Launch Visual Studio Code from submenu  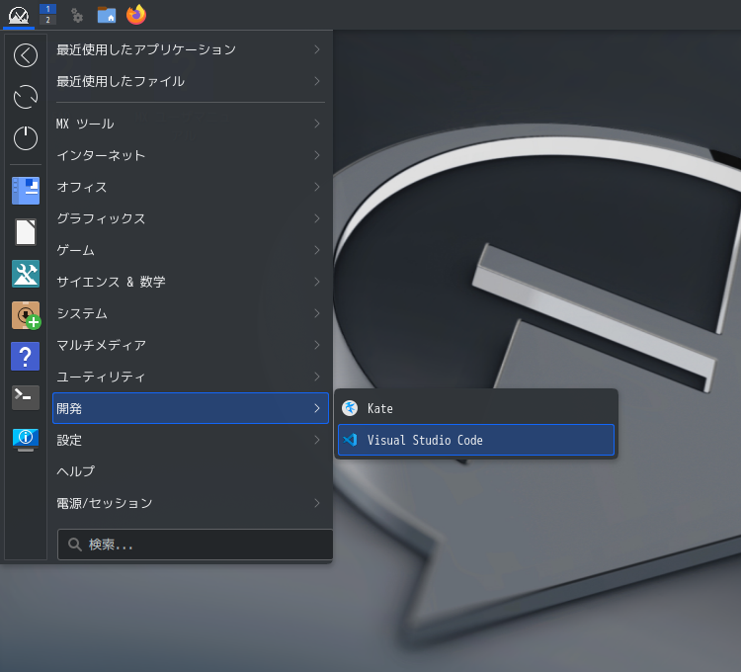click(x=476, y=440)
